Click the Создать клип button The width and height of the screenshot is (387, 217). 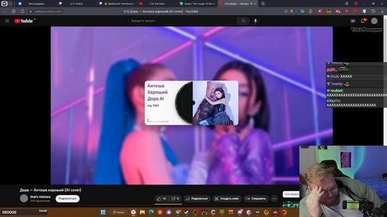pos(227,198)
